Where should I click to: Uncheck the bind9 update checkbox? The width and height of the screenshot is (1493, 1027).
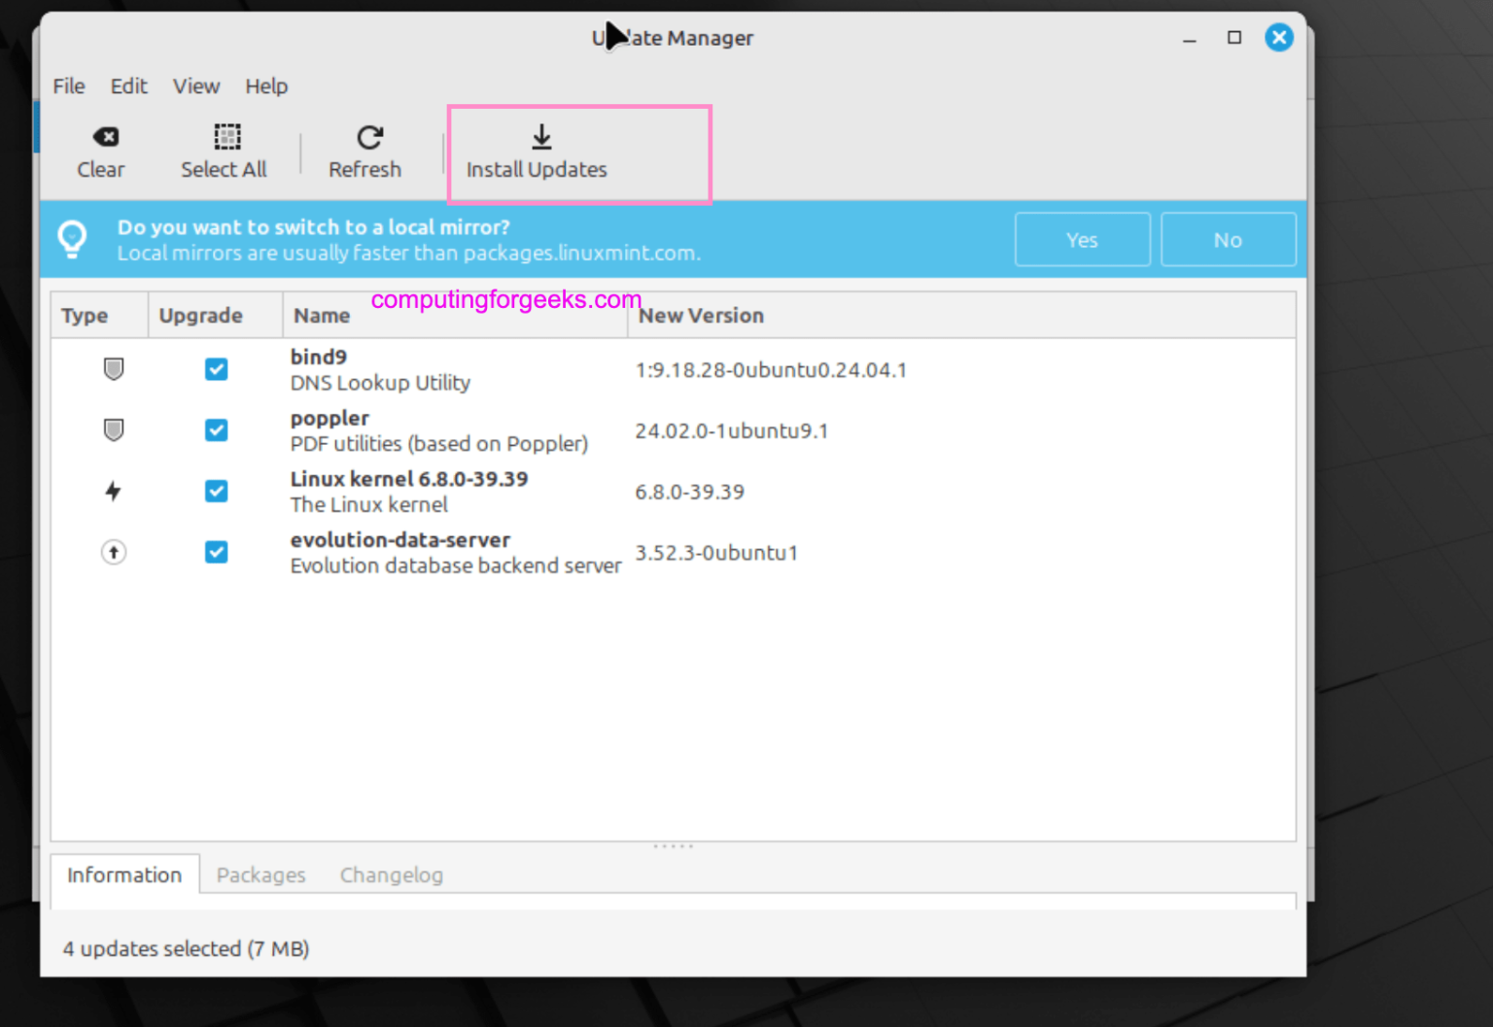click(216, 369)
